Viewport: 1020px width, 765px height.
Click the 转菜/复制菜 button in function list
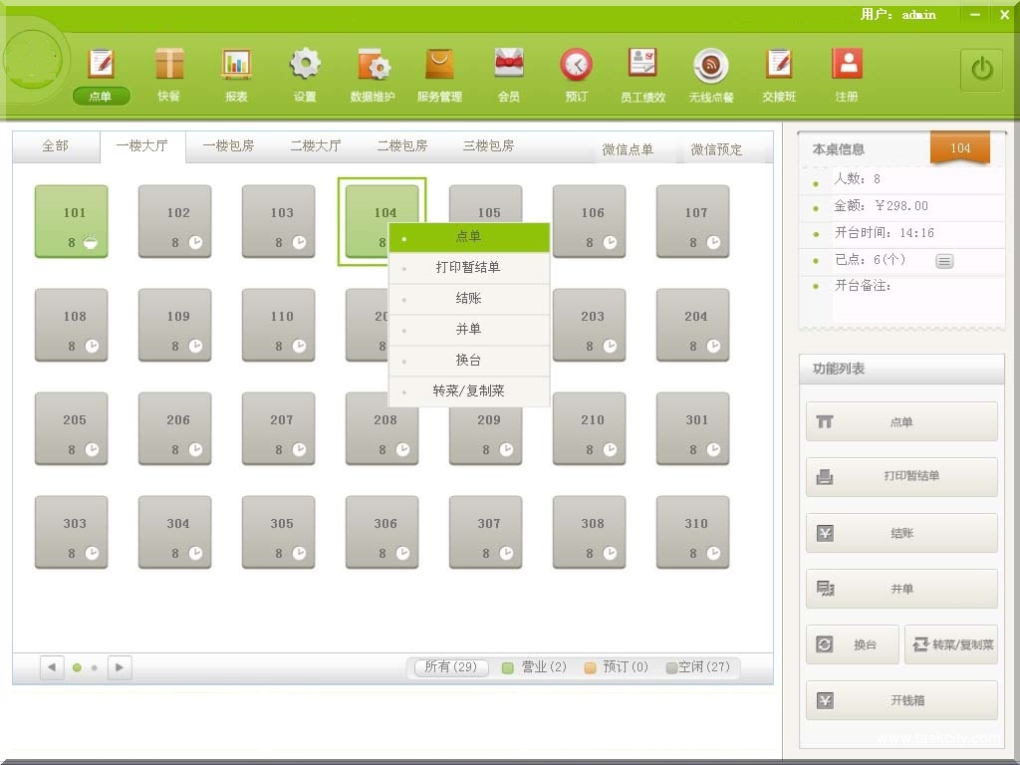[951, 644]
